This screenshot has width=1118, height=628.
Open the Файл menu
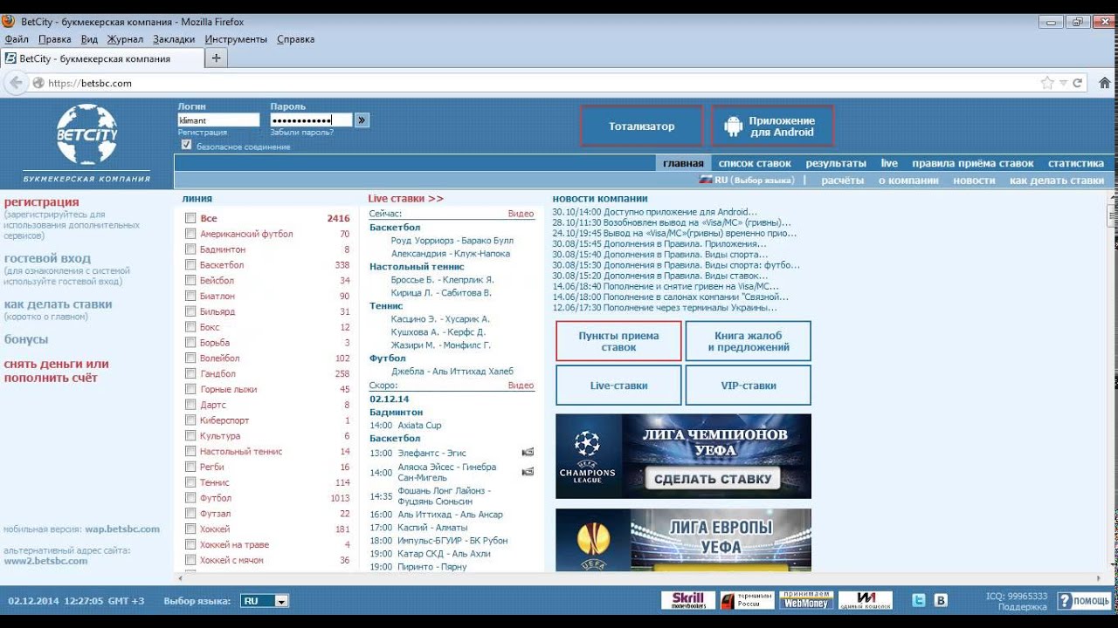(17, 39)
